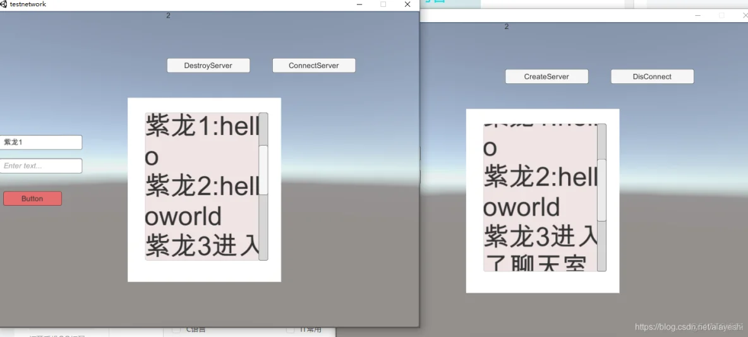Click the red Button in testnetwork window

point(32,198)
